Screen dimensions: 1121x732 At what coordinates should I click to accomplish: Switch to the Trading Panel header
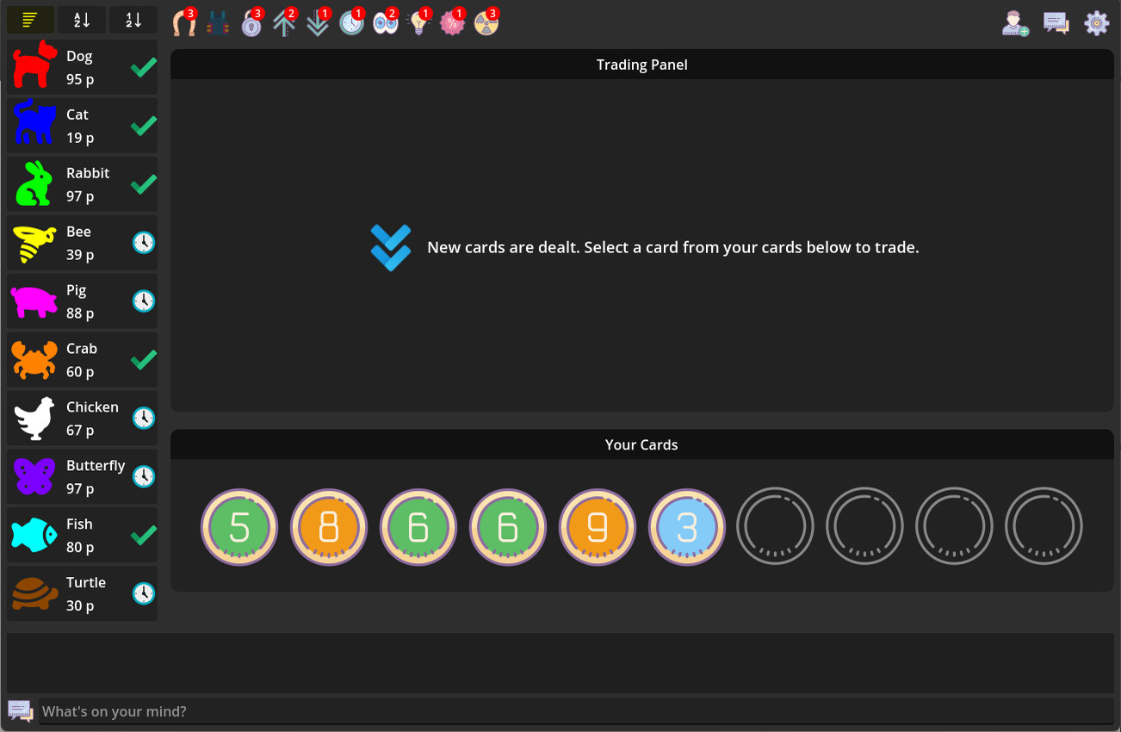[x=641, y=64]
